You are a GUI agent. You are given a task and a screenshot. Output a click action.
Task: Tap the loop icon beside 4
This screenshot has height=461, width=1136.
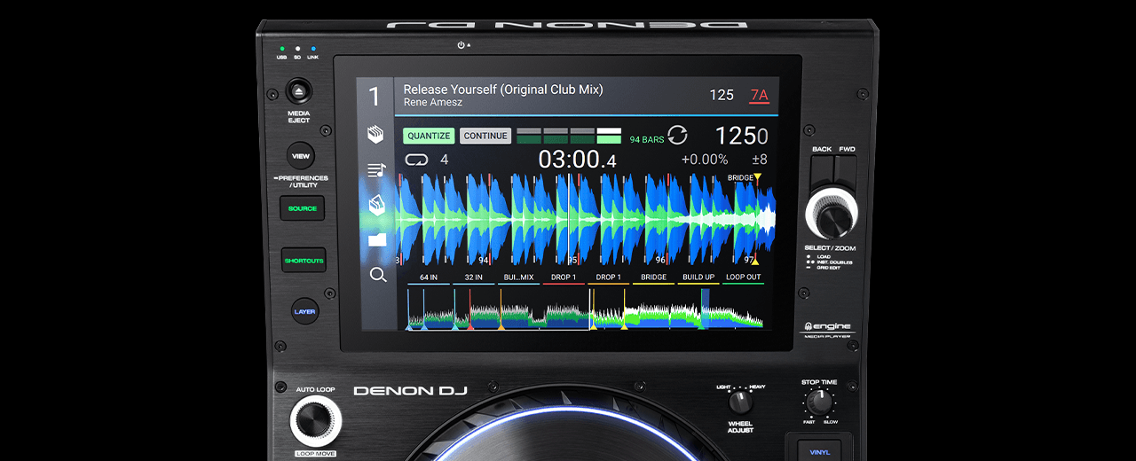point(416,160)
